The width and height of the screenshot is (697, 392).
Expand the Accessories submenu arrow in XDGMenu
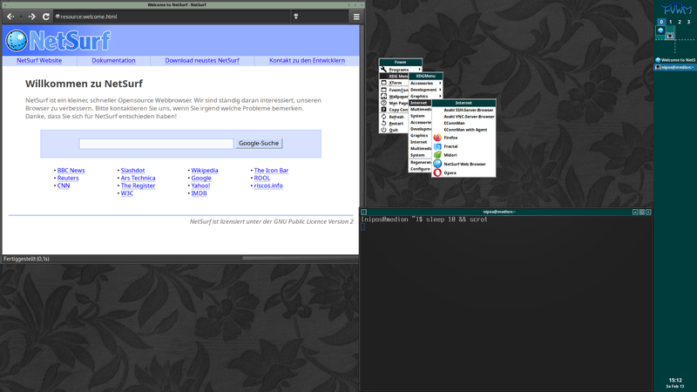click(x=440, y=83)
